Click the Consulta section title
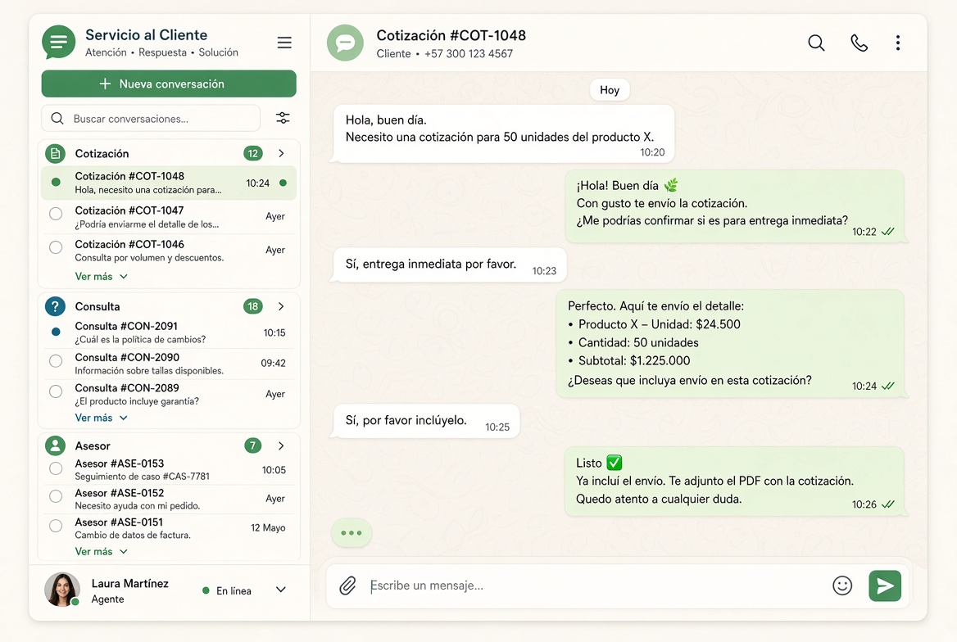Viewport: 957px width, 642px height. pos(98,306)
